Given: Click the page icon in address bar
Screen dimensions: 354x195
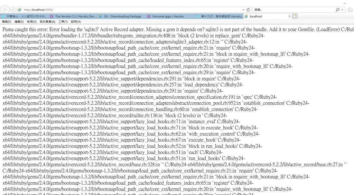Looking at the screenshot, I should [x=20, y=10].
